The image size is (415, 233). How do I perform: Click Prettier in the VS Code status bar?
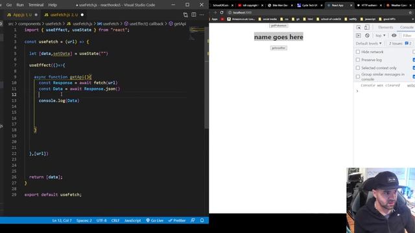click(x=177, y=220)
